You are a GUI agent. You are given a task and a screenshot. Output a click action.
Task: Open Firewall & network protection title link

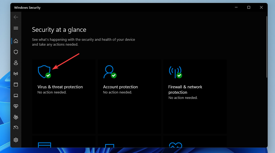[x=185, y=89]
